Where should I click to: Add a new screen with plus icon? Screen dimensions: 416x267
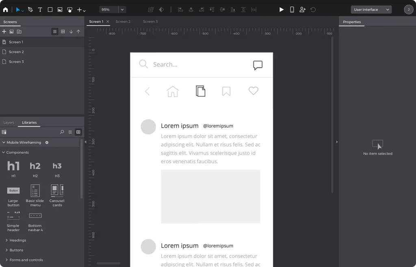coord(4,32)
